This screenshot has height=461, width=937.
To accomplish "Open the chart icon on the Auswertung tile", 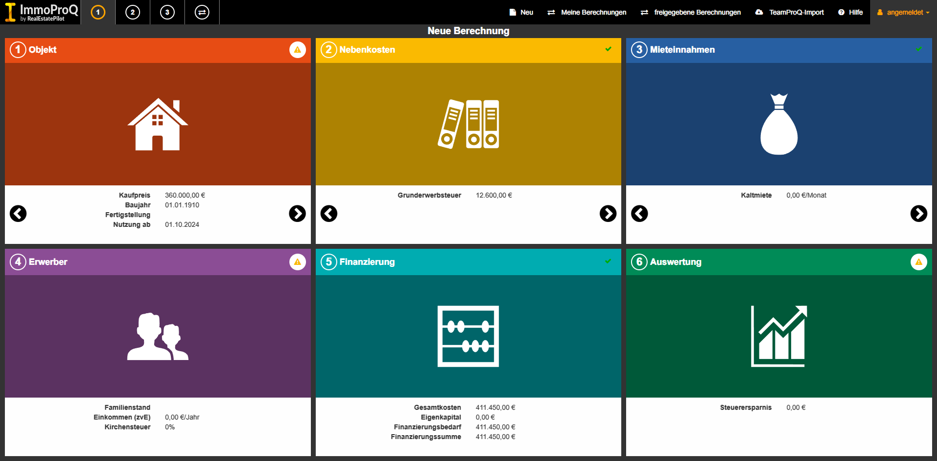I will 779,337.
